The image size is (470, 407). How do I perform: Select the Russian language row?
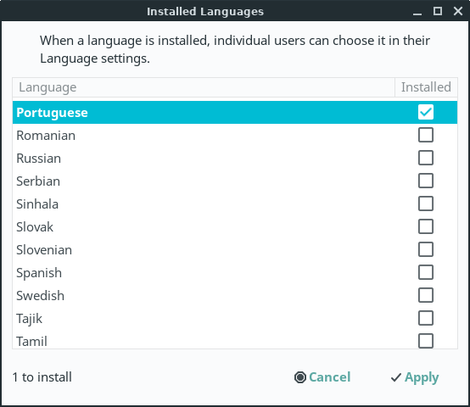point(235,159)
